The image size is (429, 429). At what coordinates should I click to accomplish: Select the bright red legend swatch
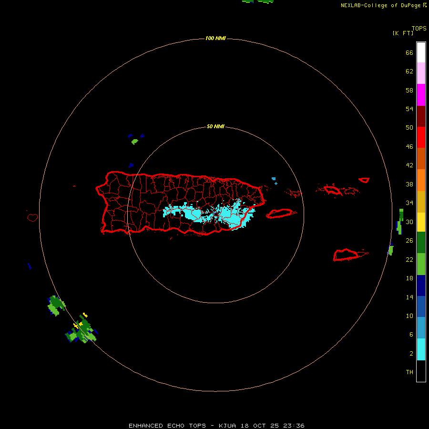(x=421, y=137)
